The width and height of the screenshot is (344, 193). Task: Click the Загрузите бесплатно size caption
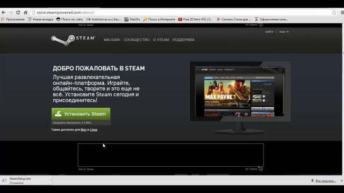[x=72, y=123]
